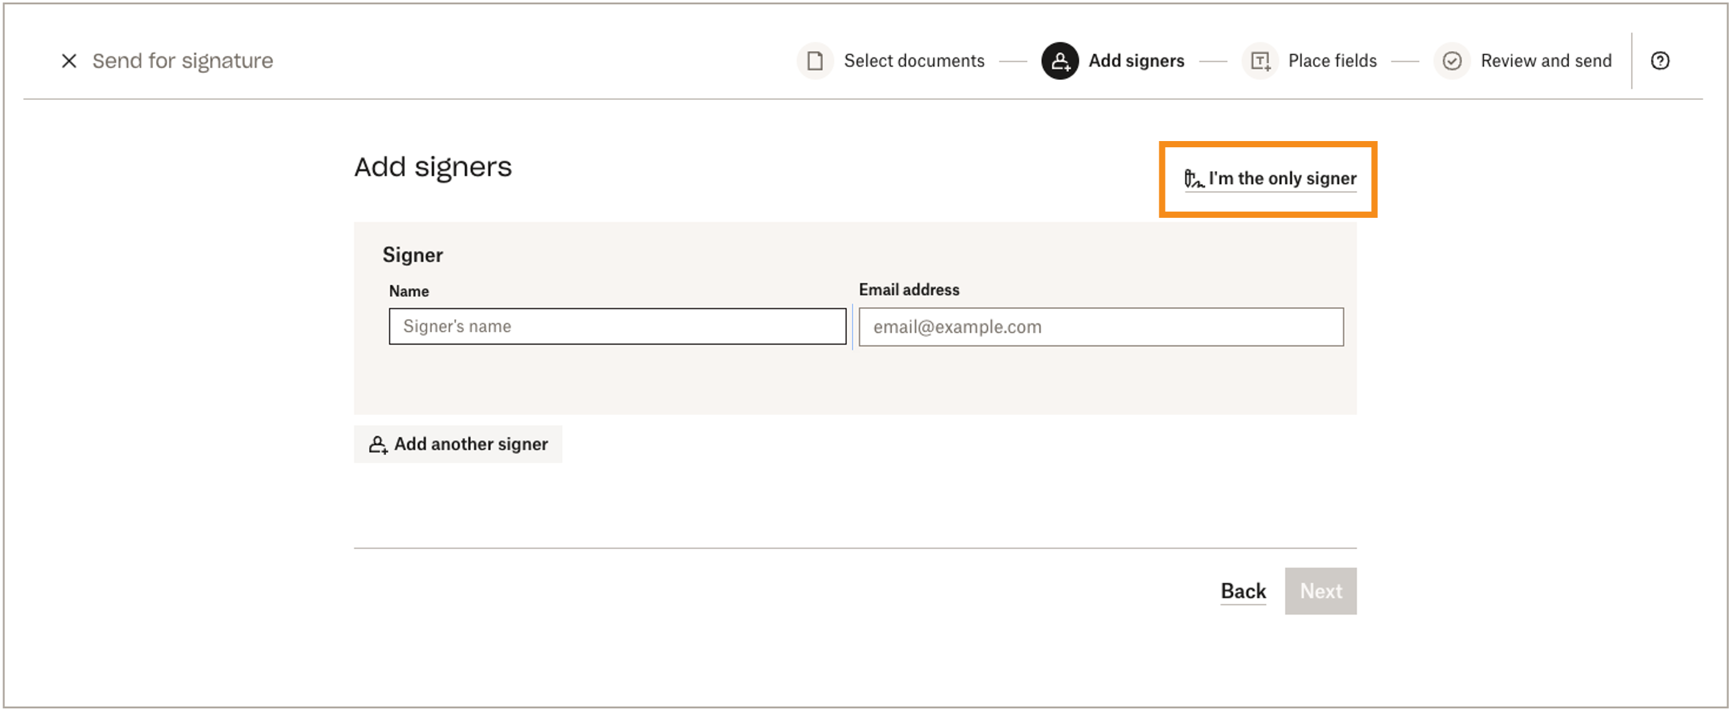Open the help question mark icon
The height and width of the screenshot is (709, 1729).
pyautogui.click(x=1659, y=61)
